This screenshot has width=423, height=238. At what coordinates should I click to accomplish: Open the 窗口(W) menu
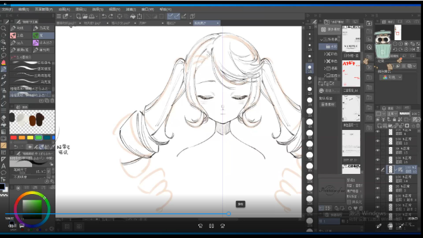147,9
